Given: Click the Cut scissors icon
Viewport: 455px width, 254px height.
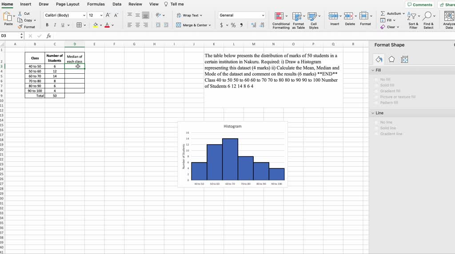Looking at the screenshot, I should (x=20, y=13).
